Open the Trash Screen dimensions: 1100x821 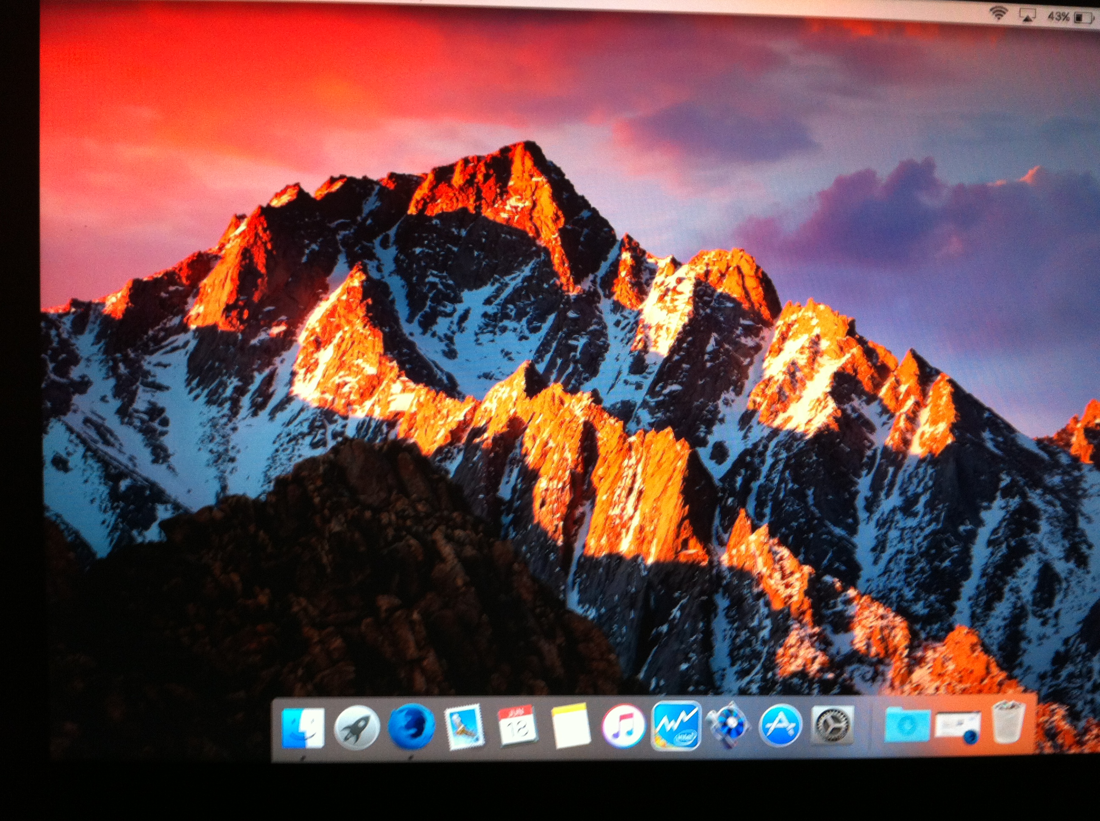point(1008,723)
